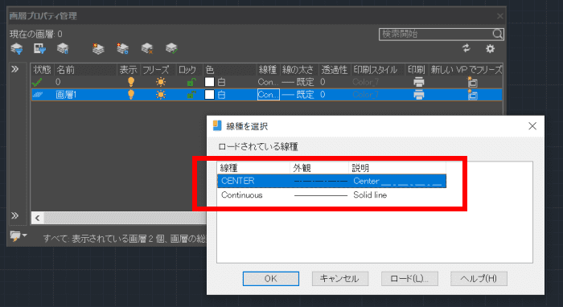563x307 pixels.
Task: Click the lower double-chevron expander
Action: click(x=14, y=215)
